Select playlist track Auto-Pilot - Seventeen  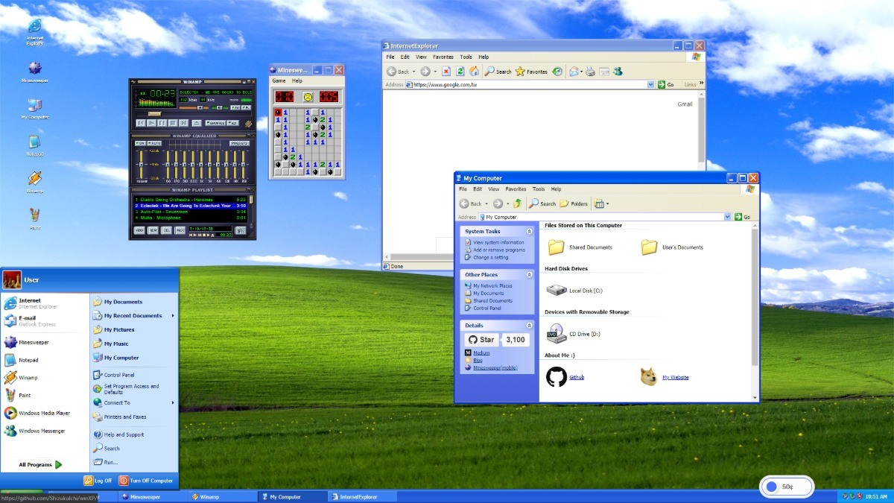191,212
